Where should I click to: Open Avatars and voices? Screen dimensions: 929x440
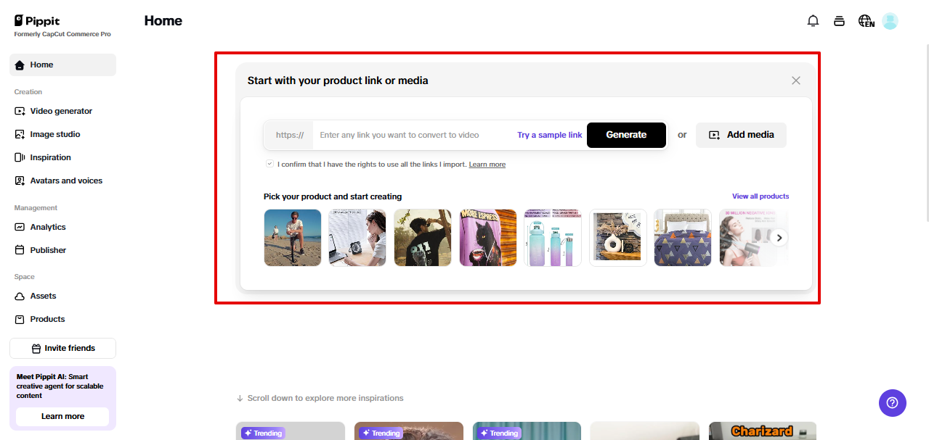pyautogui.click(x=65, y=180)
